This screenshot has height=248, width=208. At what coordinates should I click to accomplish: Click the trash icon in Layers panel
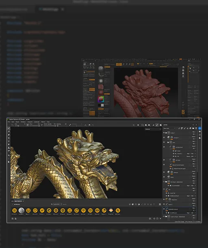click(x=196, y=128)
